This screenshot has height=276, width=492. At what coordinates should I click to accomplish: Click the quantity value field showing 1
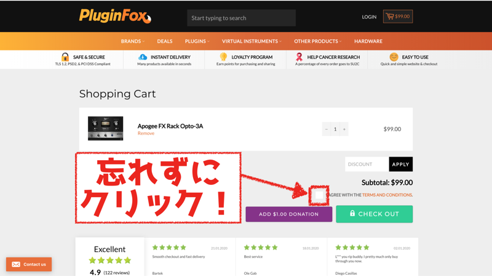pyautogui.click(x=335, y=129)
